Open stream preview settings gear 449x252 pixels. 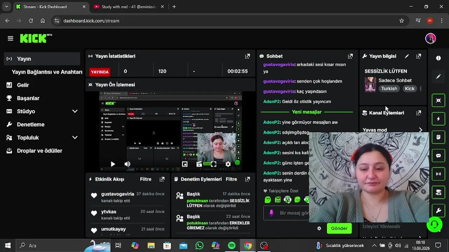pyautogui.click(x=228, y=164)
